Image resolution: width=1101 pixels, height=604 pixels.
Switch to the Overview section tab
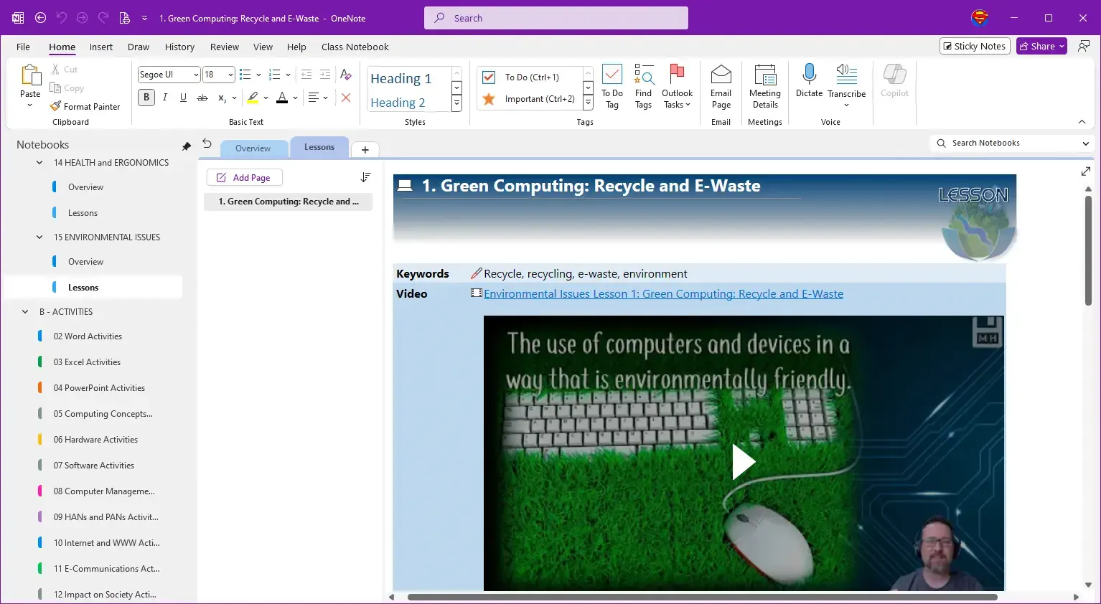point(253,148)
